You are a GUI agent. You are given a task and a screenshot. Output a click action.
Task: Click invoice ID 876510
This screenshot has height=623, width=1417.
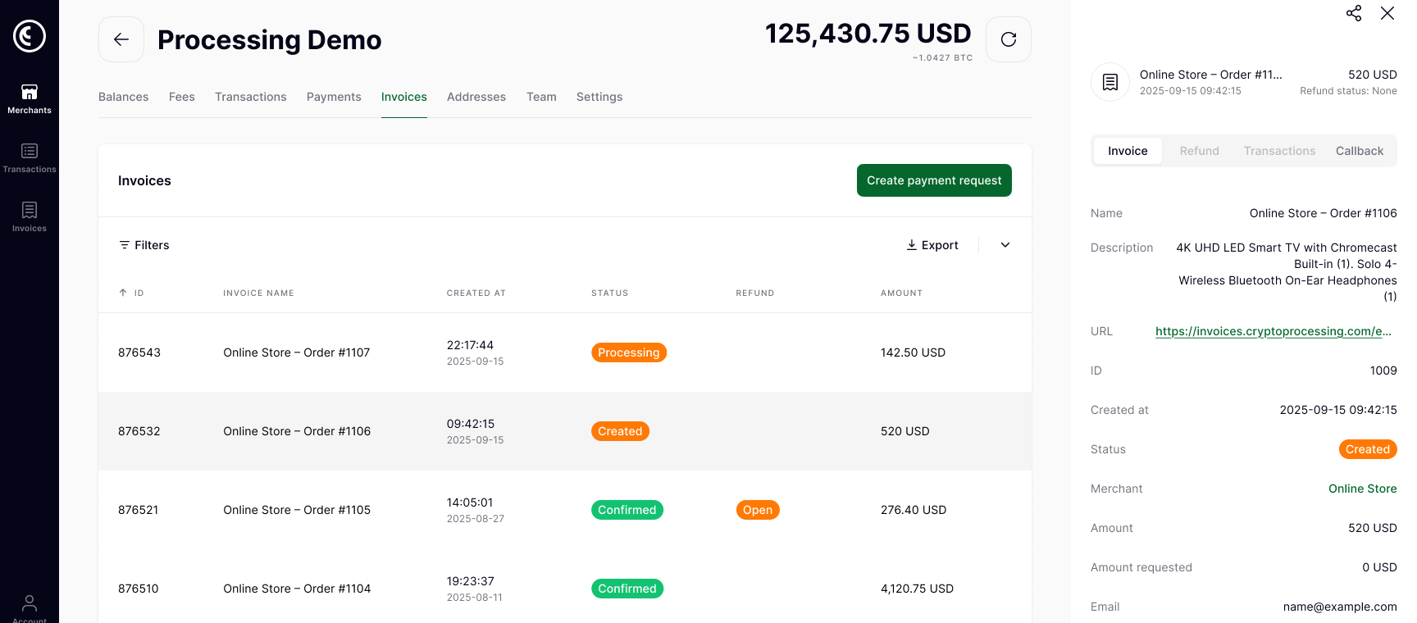pyautogui.click(x=139, y=589)
